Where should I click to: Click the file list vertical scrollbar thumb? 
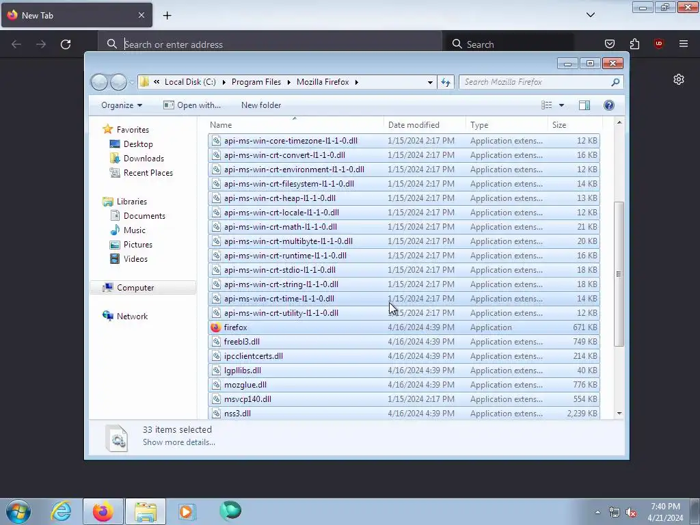(x=619, y=274)
